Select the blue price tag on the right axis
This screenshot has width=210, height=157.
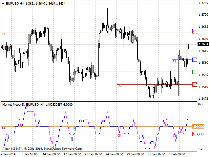[x=195, y=60]
